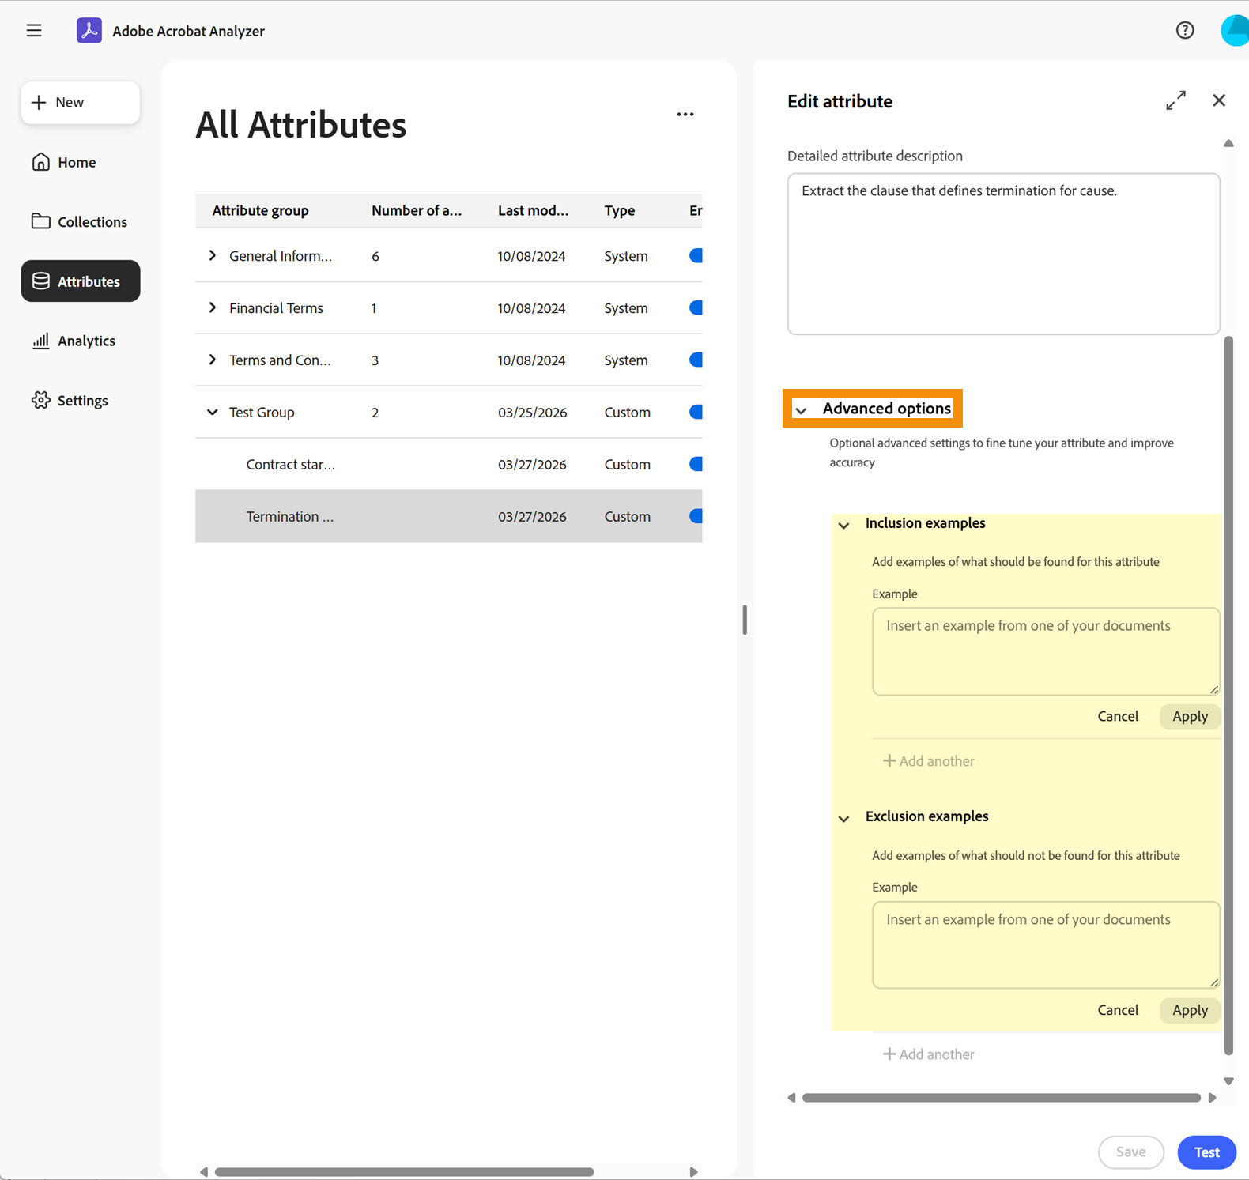1249x1180 pixels.
Task: Click the panel vertical scrollbar down arrow
Action: [1228, 1081]
